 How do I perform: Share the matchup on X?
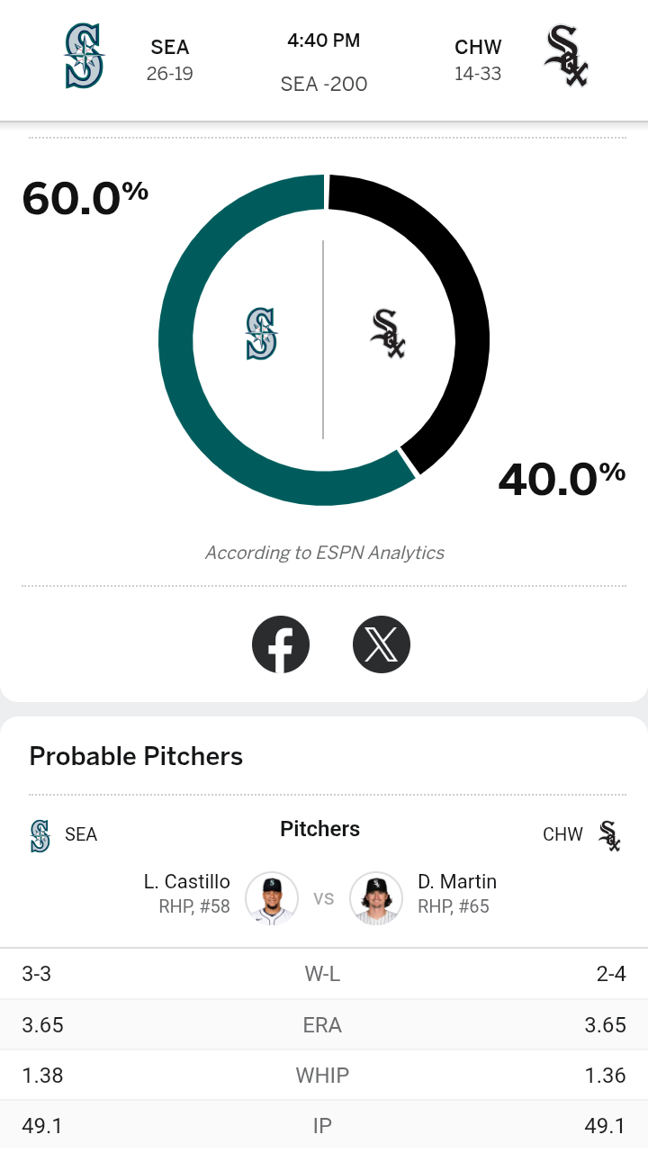pos(382,644)
